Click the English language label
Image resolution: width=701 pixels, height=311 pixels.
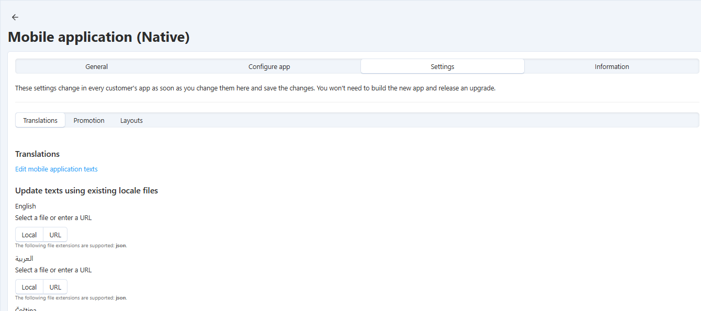[26, 206]
